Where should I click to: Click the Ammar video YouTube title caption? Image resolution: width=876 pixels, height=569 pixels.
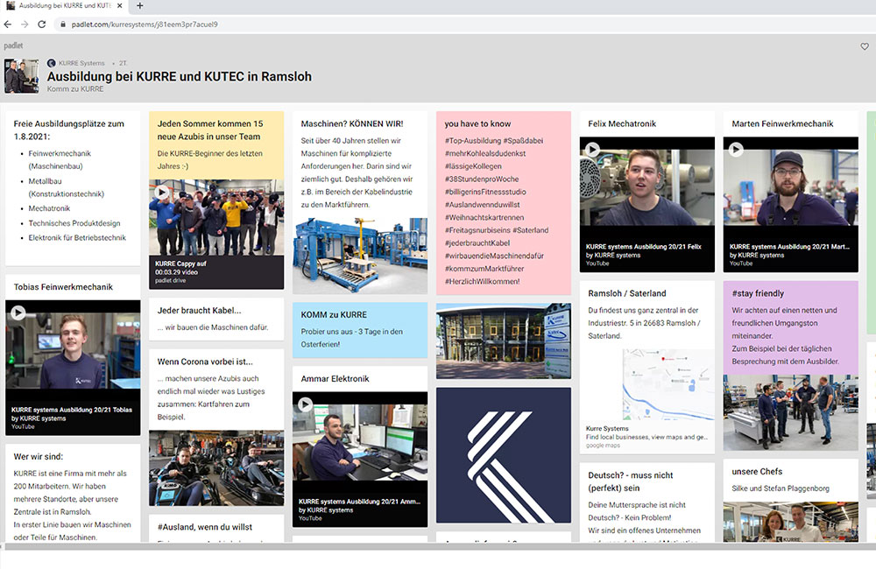[359, 502]
